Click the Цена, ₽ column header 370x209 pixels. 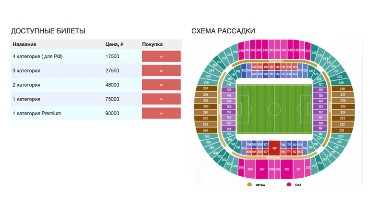tap(114, 44)
